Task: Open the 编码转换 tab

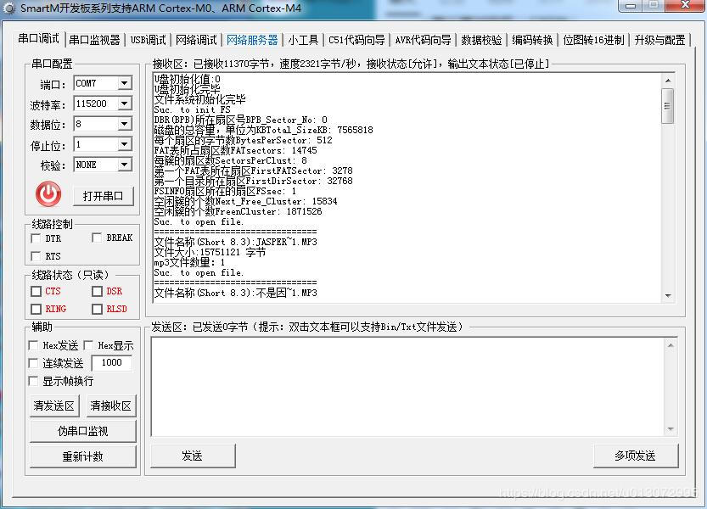Action: [x=532, y=40]
